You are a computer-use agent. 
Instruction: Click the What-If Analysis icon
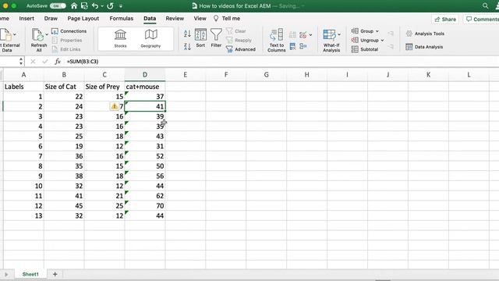[x=329, y=35]
